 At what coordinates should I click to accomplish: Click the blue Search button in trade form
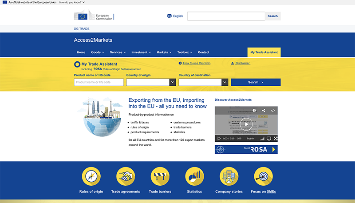[x=256, y=82]
